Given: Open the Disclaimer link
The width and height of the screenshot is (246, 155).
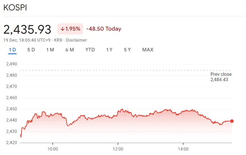Looking at the screenshot, I should [x=76, y=40].
